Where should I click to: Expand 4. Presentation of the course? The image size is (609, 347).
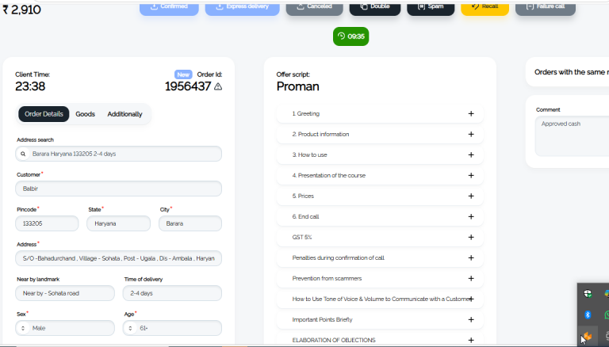pyautogui.click(x=380, y=175)
